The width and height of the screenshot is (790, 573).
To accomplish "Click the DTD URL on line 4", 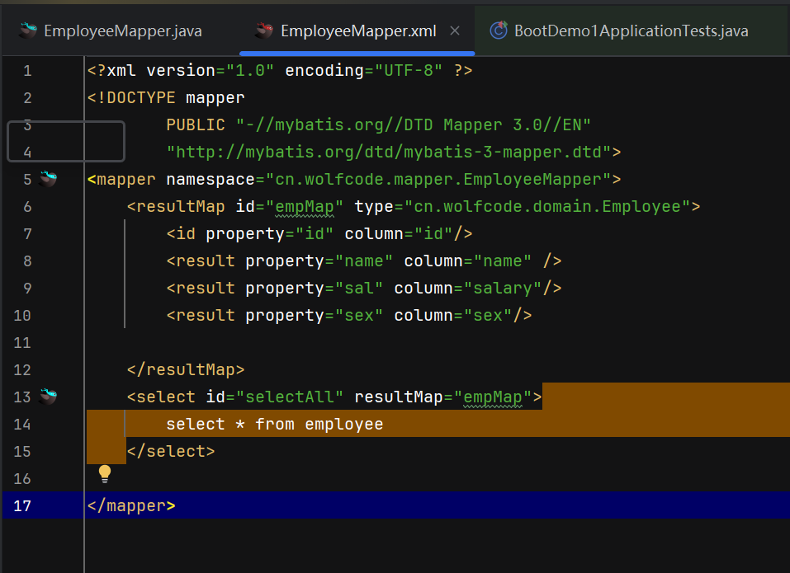I will [x=389, y=152].
